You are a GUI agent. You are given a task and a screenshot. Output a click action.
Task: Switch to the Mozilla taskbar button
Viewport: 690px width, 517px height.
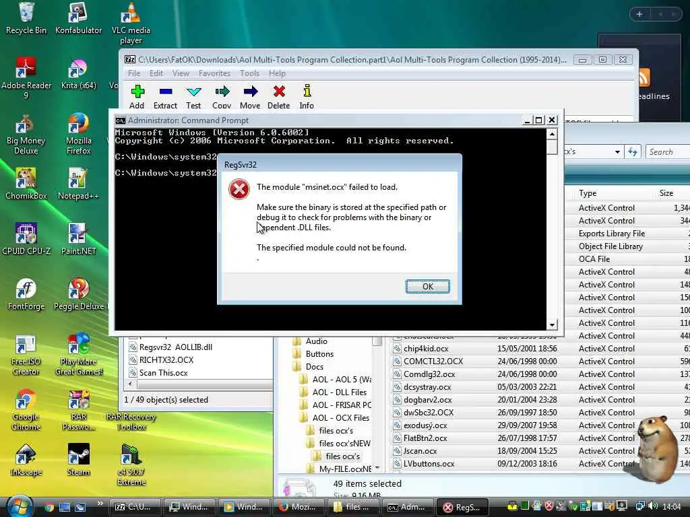coord(298,507)
